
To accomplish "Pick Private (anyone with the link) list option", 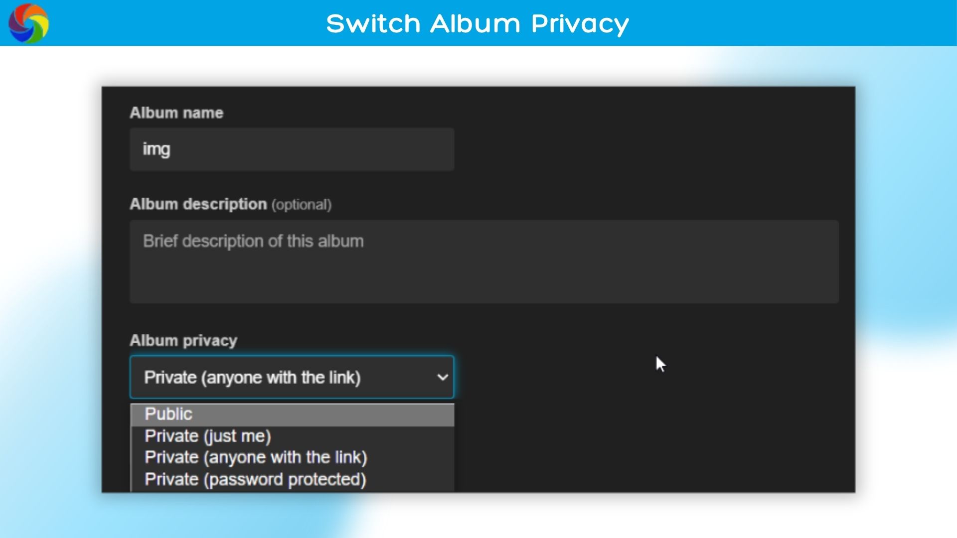I will 255,458.
